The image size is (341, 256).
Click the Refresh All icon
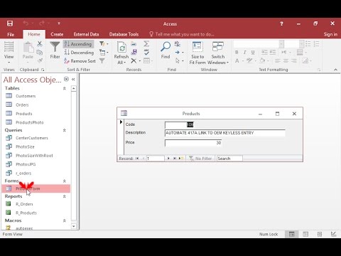121,47
